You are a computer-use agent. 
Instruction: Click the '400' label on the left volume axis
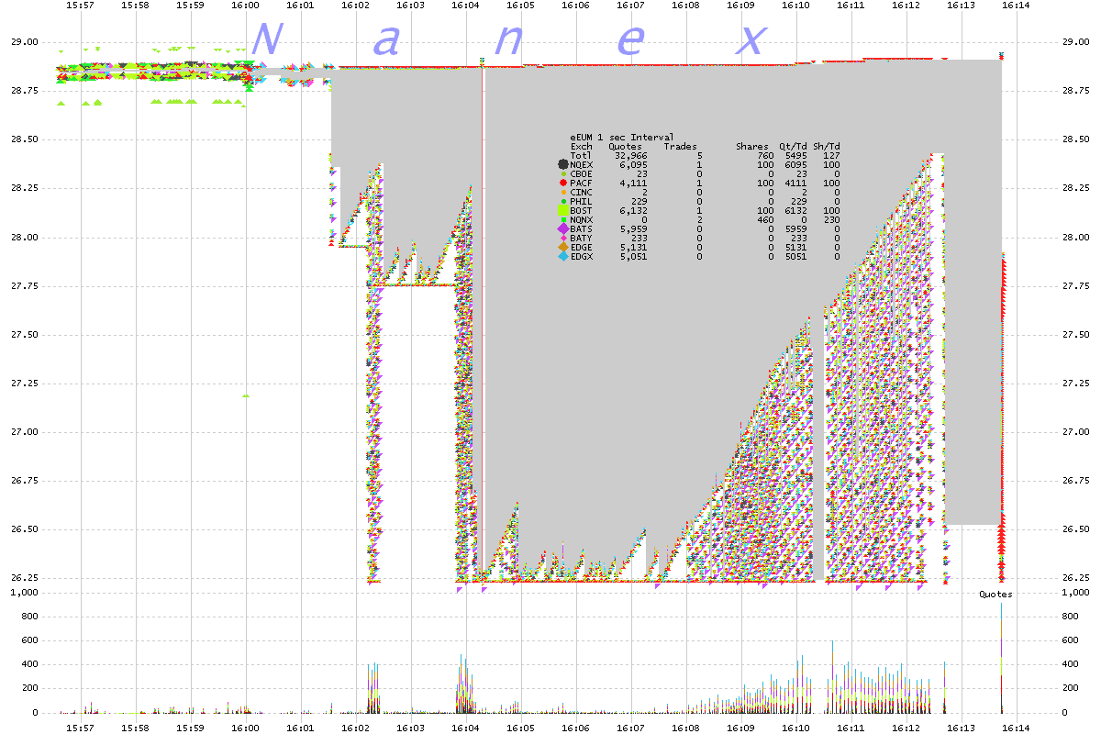tap(30, 664)
